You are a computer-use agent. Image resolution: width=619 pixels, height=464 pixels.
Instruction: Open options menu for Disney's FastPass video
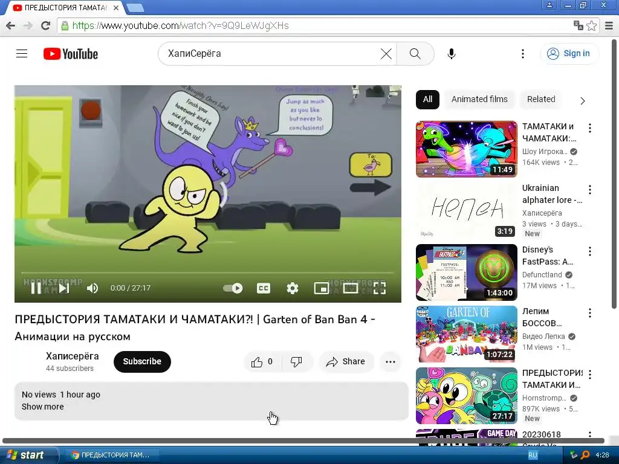[590, 251]
